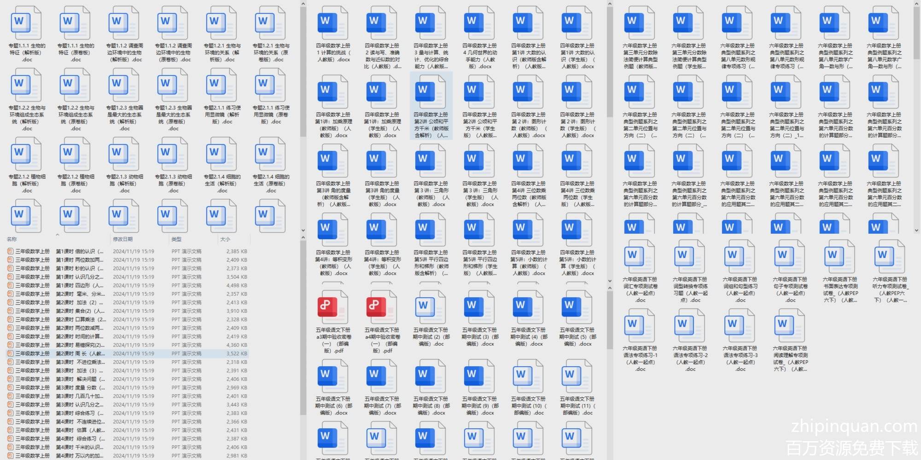Select the 专题1.2.1 生物与环境的关系（解析版）file

pyautogui.click(x=222, y=34)
